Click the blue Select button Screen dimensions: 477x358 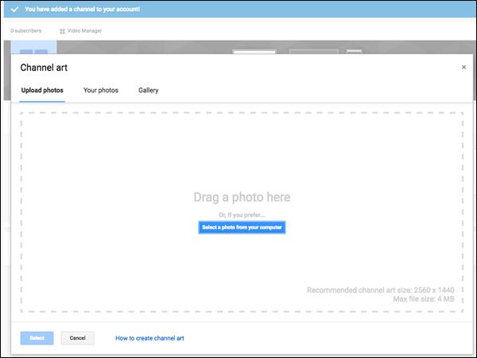37,338
